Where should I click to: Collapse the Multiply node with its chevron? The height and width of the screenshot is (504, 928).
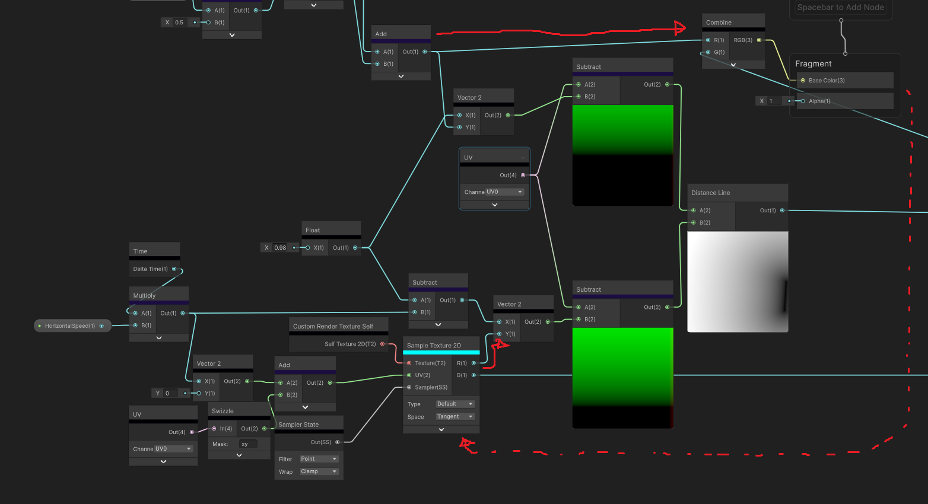(159, 338)
